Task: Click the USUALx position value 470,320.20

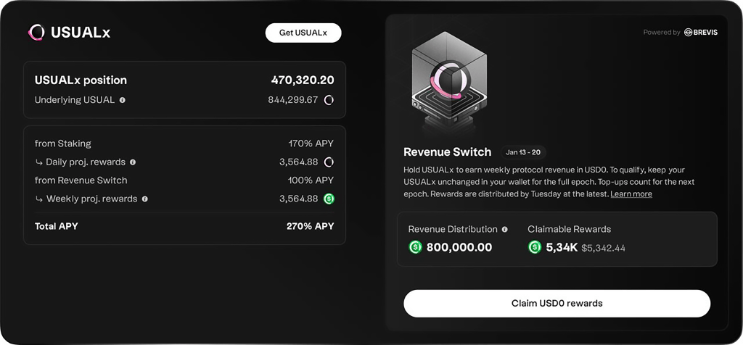Action: 303,80
